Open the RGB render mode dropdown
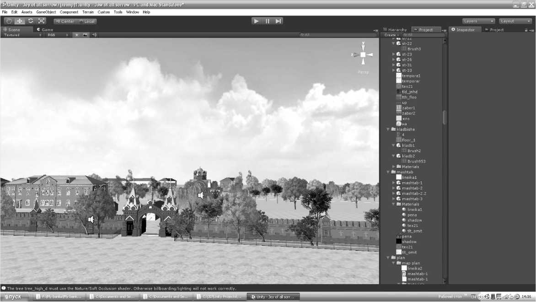 pos(58,35)
